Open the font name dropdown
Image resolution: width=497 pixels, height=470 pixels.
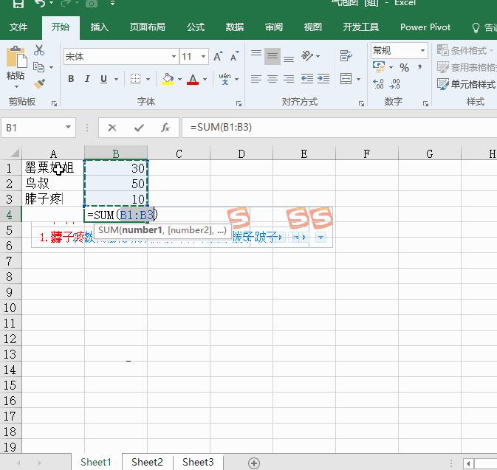(x=174, y=57)
